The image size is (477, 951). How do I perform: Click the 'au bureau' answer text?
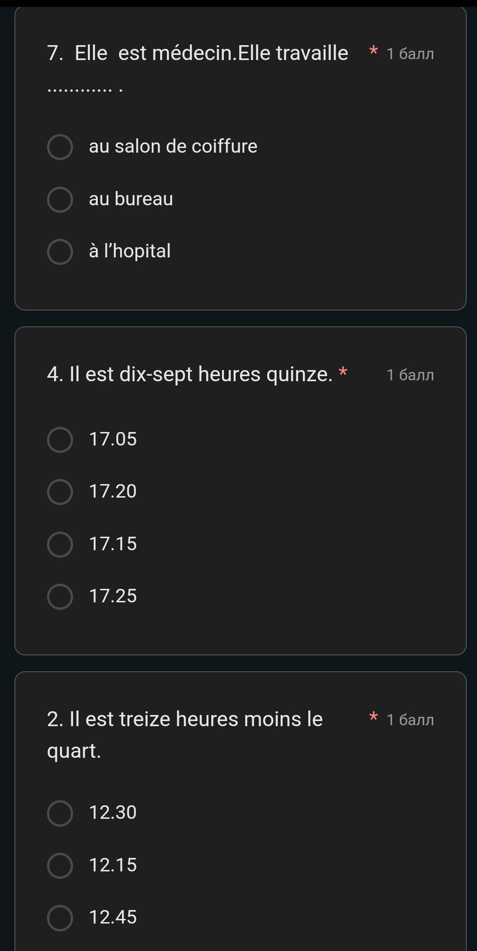tap(131, 199)
